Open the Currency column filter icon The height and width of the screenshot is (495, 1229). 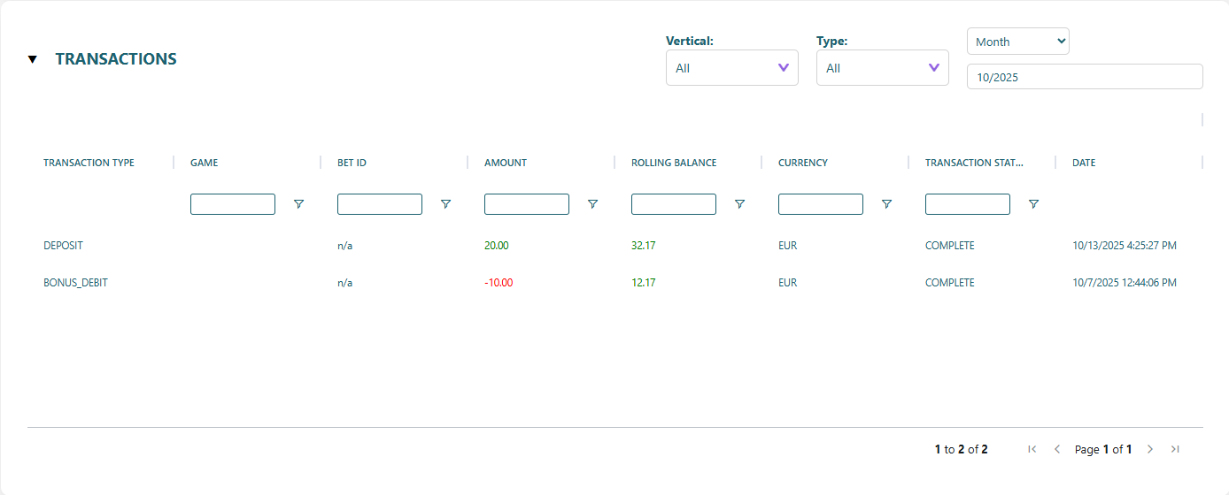[886, 204]
